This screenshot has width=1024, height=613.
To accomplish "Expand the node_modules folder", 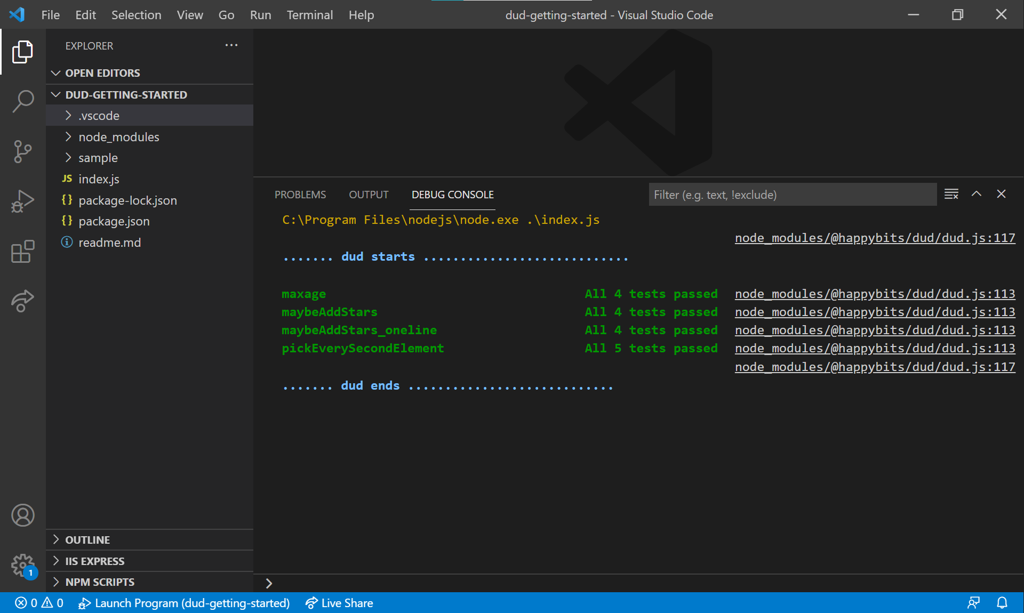I will coord(118,137).
